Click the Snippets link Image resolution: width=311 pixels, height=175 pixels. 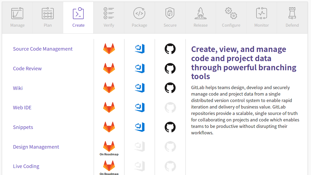(23, 127)
